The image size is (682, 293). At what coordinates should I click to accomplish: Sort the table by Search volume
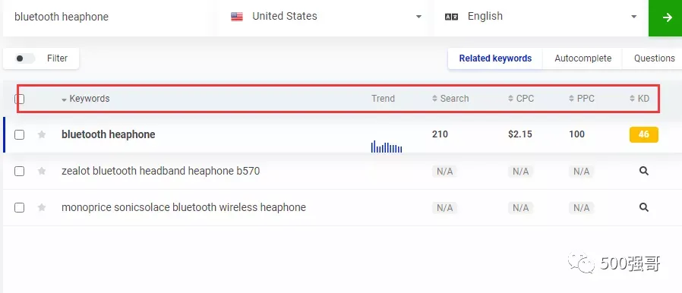point(450,99)
